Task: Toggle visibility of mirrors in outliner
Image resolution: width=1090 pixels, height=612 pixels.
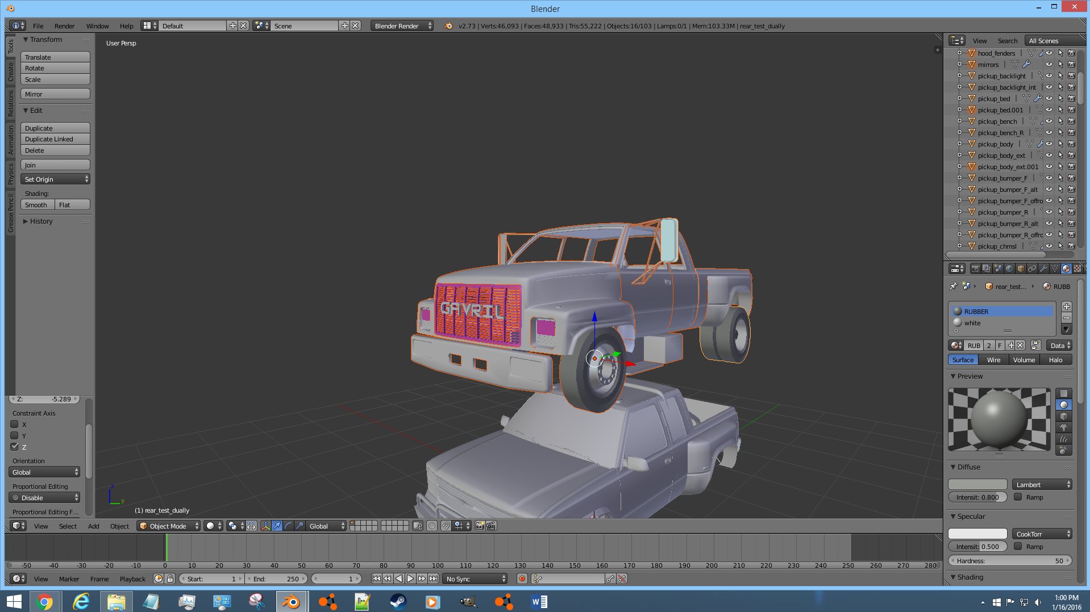Action: (1049, 64)
